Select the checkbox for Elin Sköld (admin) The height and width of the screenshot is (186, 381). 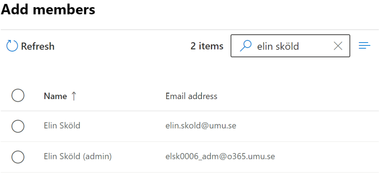point(18,157)
